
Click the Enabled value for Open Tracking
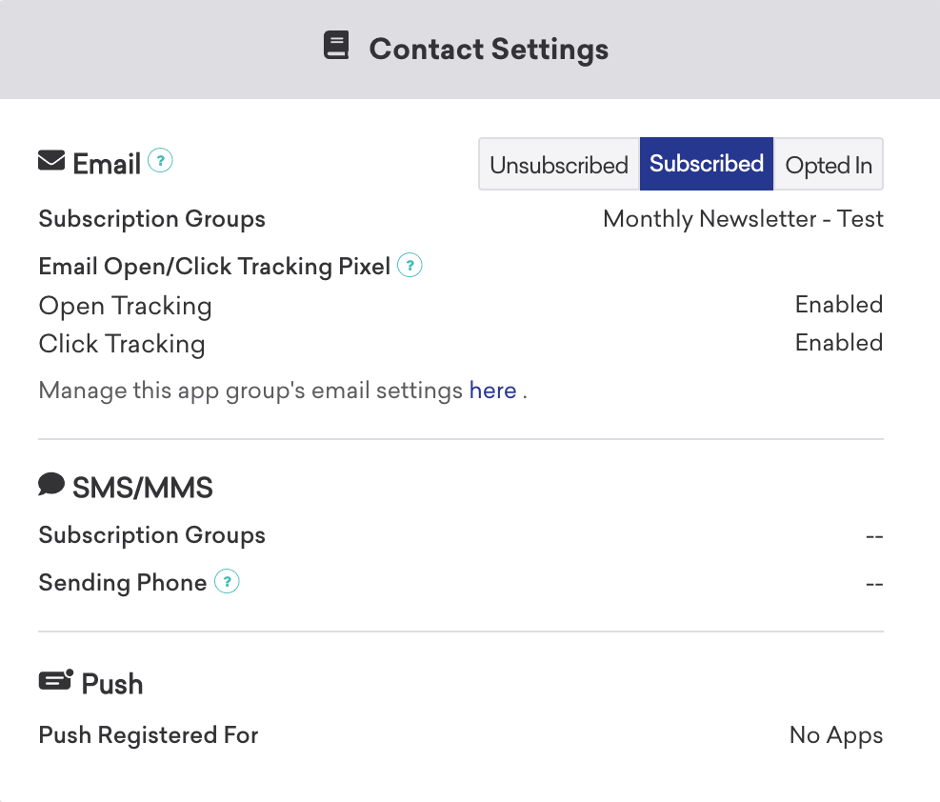coord(839,305)
